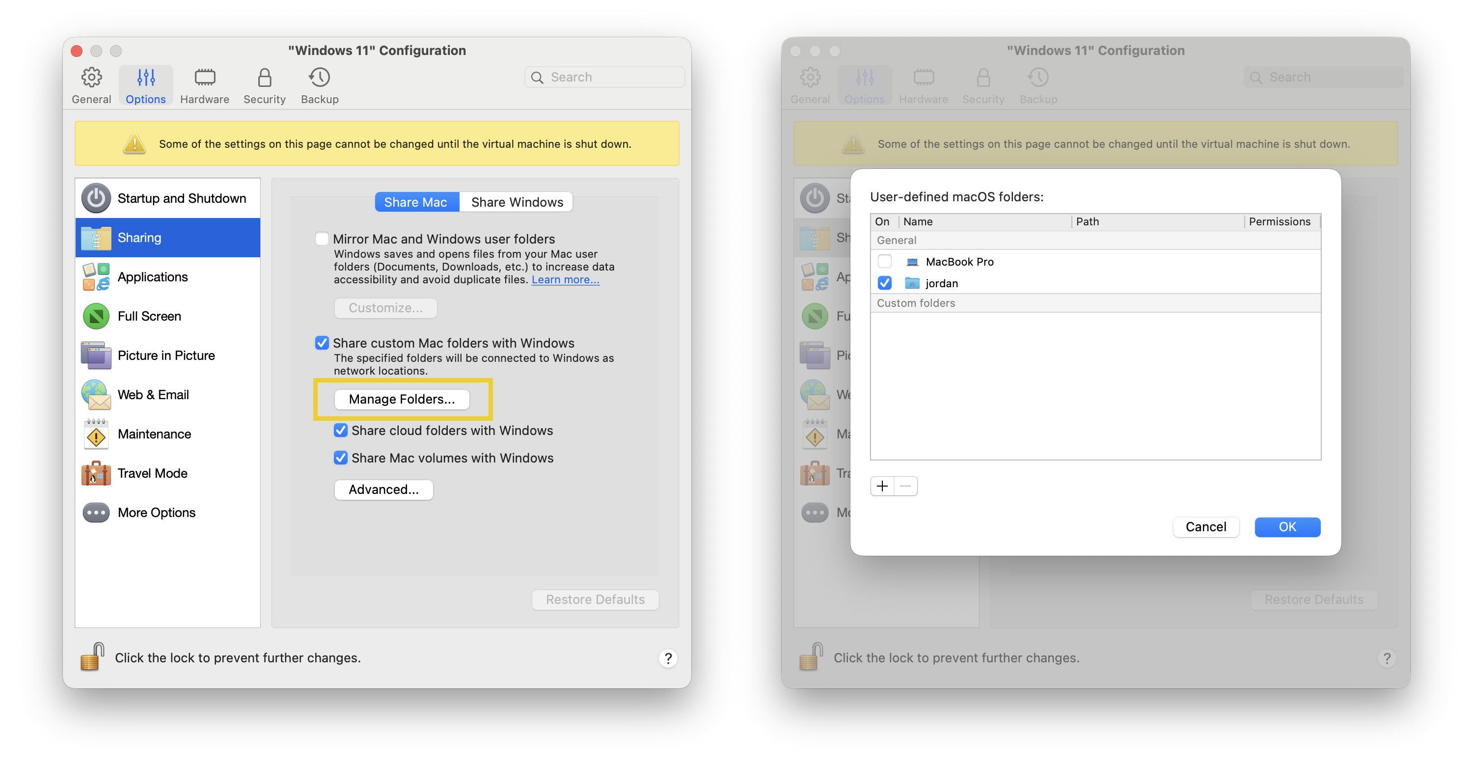Open Travel Mode options in left sidebar
This screenshot has width=1473, height=761.
[x=167, y=473]
